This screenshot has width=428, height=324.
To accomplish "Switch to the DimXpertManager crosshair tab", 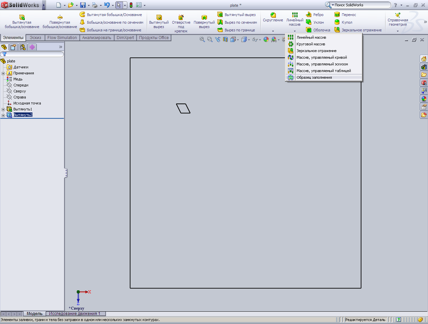I will (x=32, y=47).
